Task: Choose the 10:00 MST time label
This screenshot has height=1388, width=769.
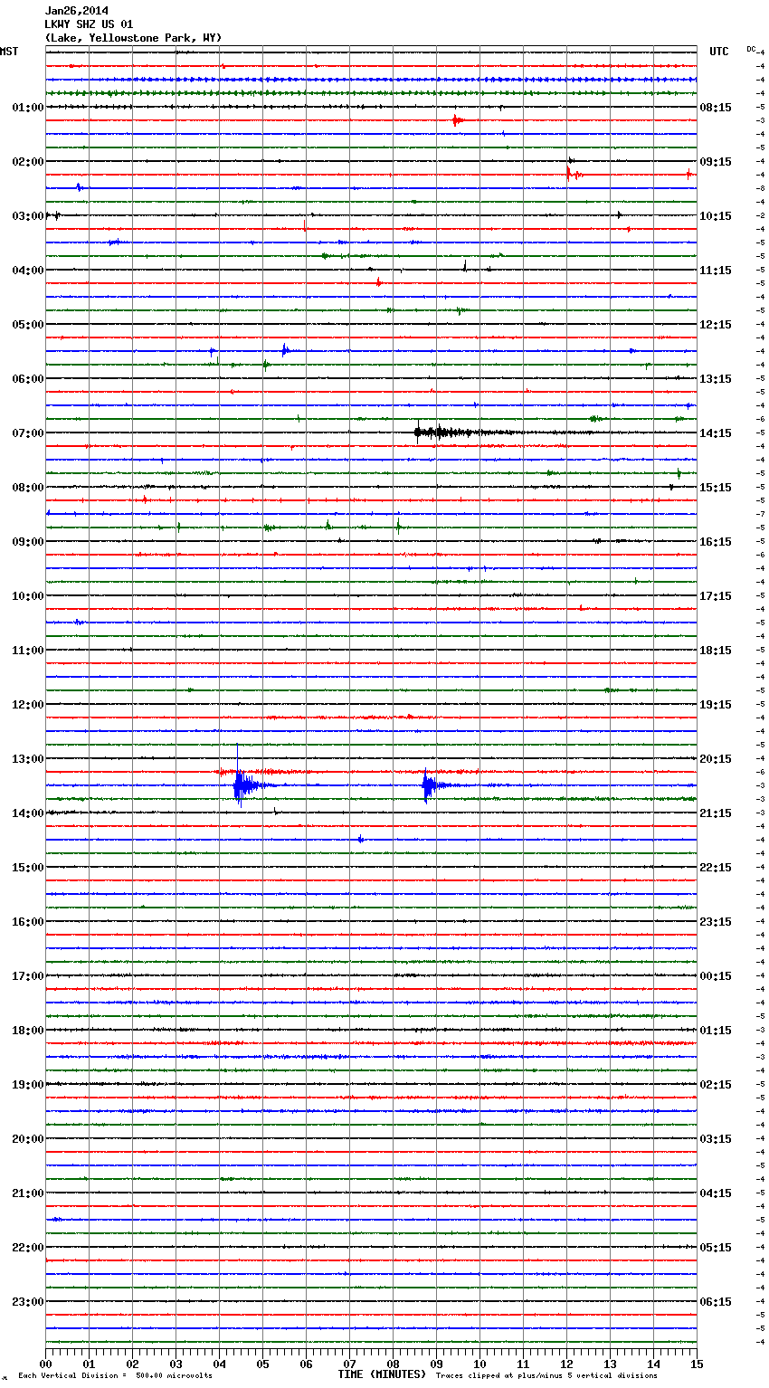Action: coord(27,596)
